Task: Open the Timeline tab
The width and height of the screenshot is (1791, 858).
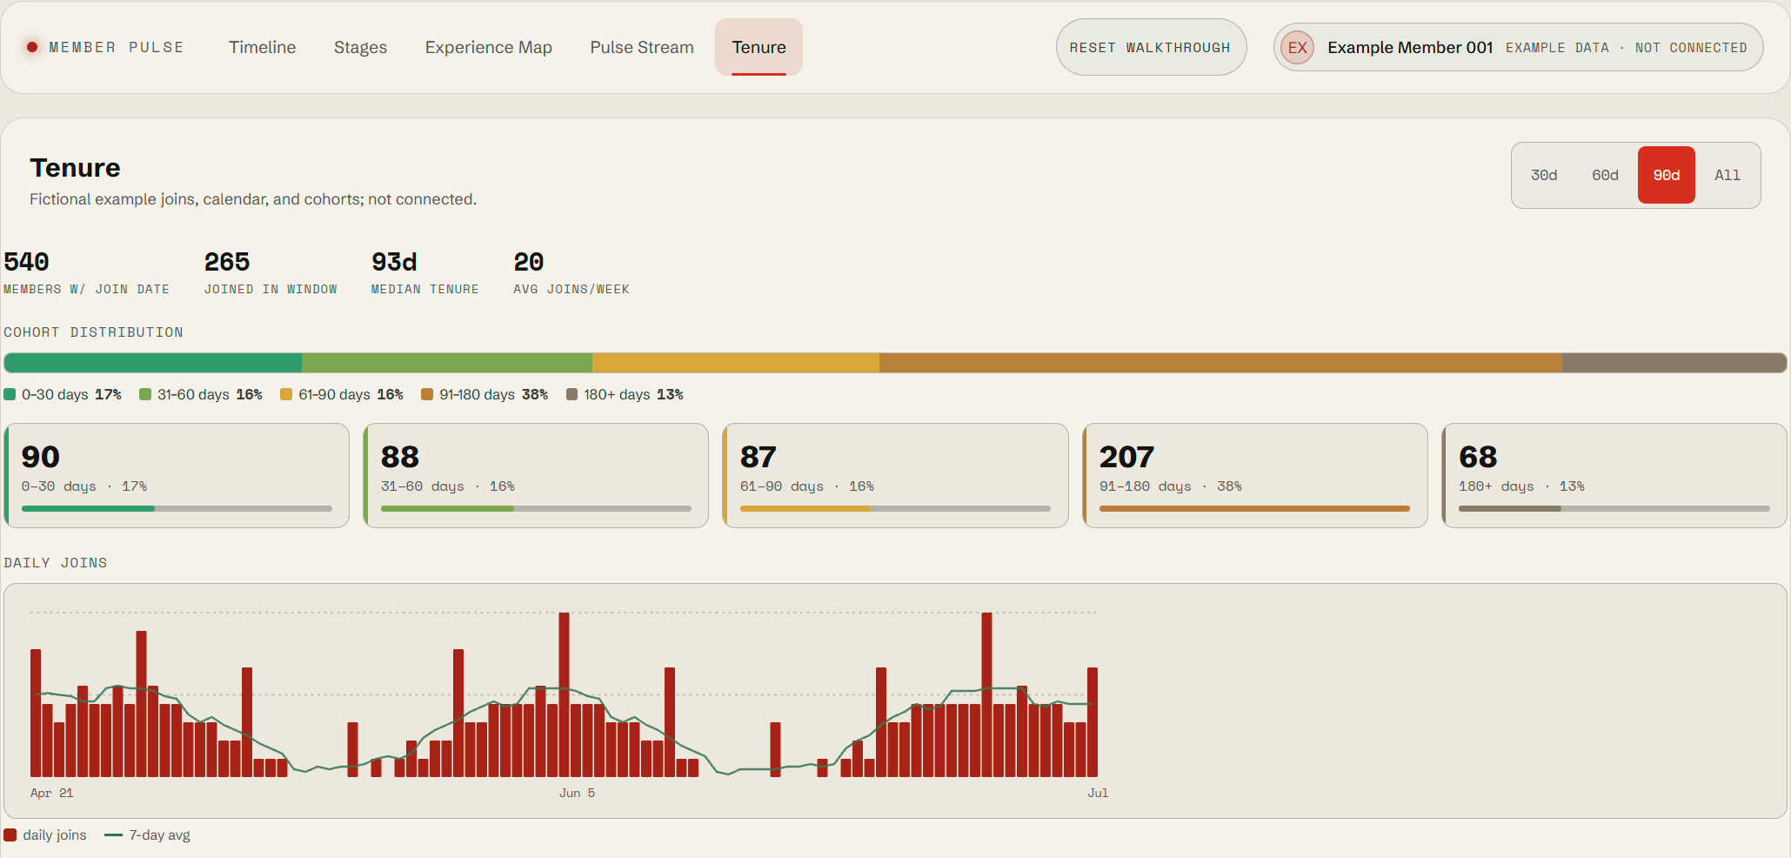Action: tap(263, 47)
